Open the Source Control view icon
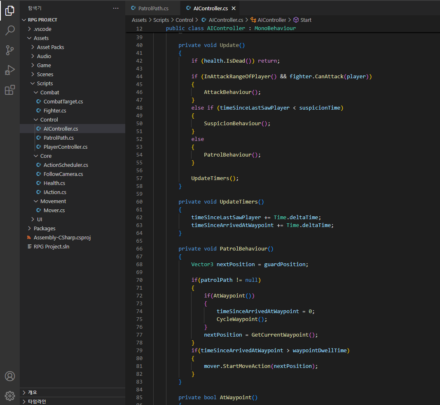 pyautogui.click(x=10, y=50)
